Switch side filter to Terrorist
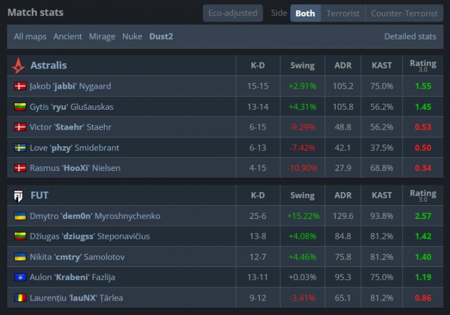Screen dimensions: 450x315 (x=343, y=13)
